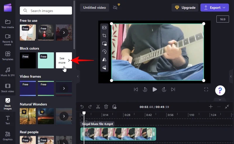Click Flip vertical icon
This screenshot has height=144, width=234.
[104, 67]
